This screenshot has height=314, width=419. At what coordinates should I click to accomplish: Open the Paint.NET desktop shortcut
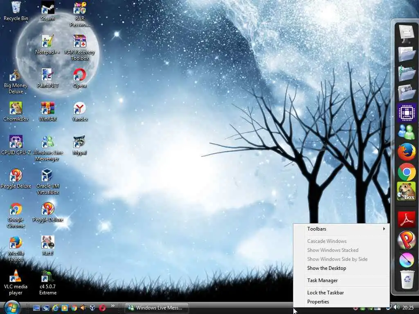(47, 78)
